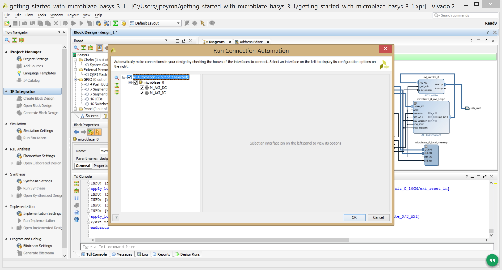Click the search icon in Board panel
This screenshot has width=502, height=270.
[76, 48]
